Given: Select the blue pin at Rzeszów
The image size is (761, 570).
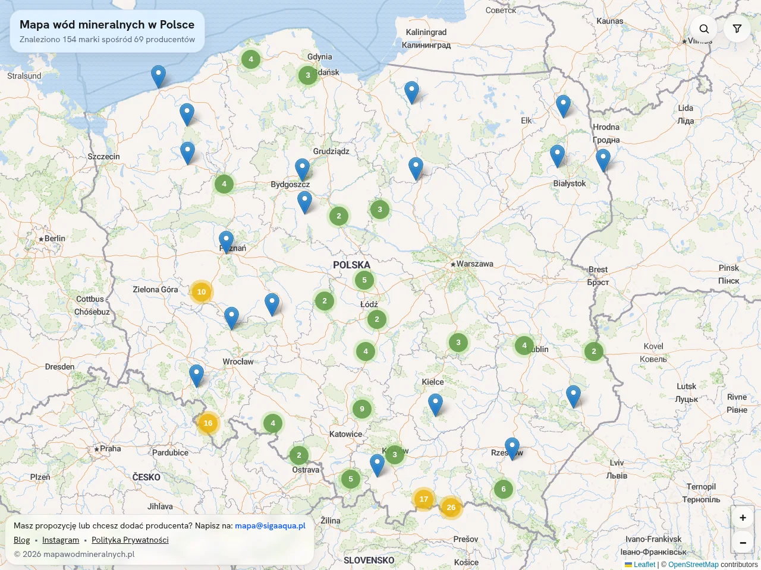Looking at the screenshot, I should pyautogui.click(x=512, y=448).
